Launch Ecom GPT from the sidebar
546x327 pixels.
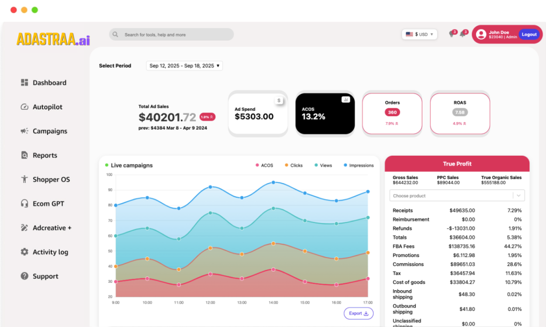coord(45,203)
